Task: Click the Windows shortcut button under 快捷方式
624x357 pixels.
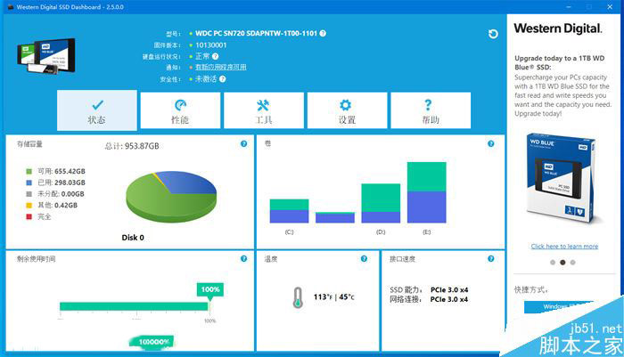Action: coord(559,307)
